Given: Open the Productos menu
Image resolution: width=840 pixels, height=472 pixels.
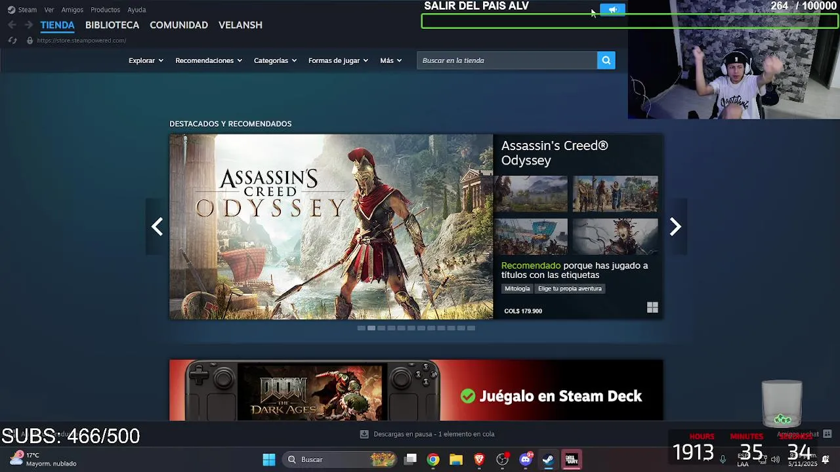Looking at the screenshot, I should click(x=105, y=10).
